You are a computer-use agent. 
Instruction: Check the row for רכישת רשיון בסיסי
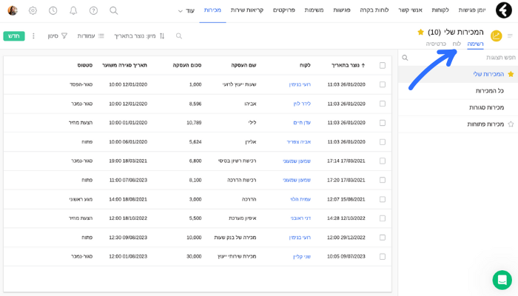pos(383,161)
